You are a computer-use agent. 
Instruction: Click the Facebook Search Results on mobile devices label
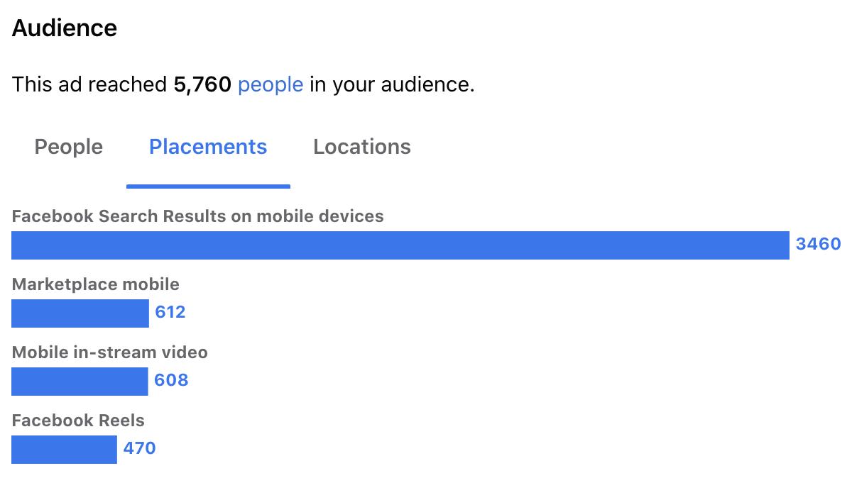(198, 216)
